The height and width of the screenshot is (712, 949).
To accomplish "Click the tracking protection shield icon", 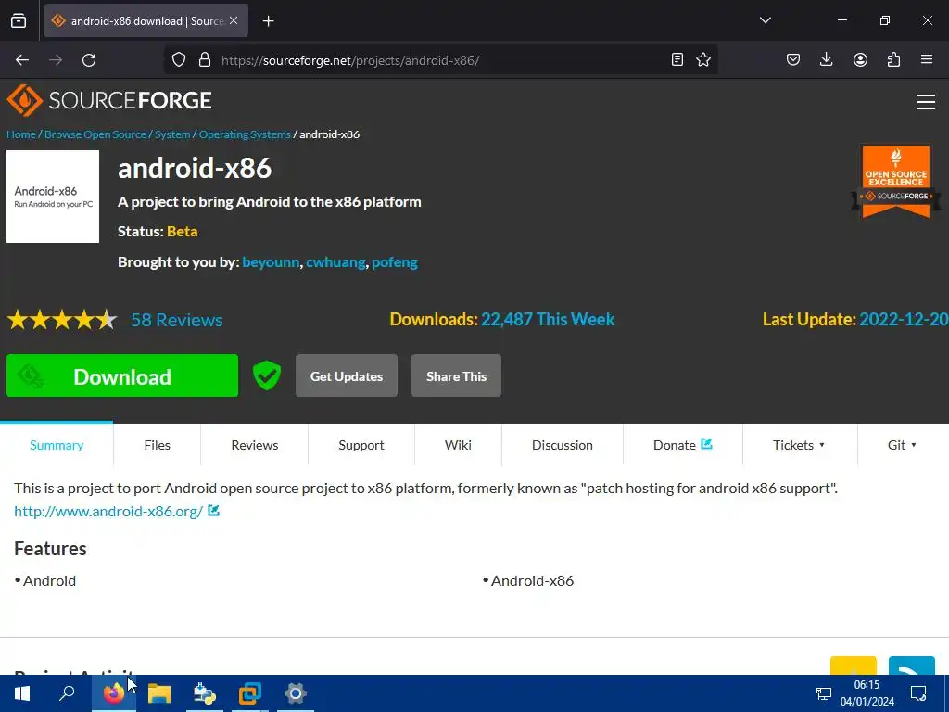I will tap(179, 60).
